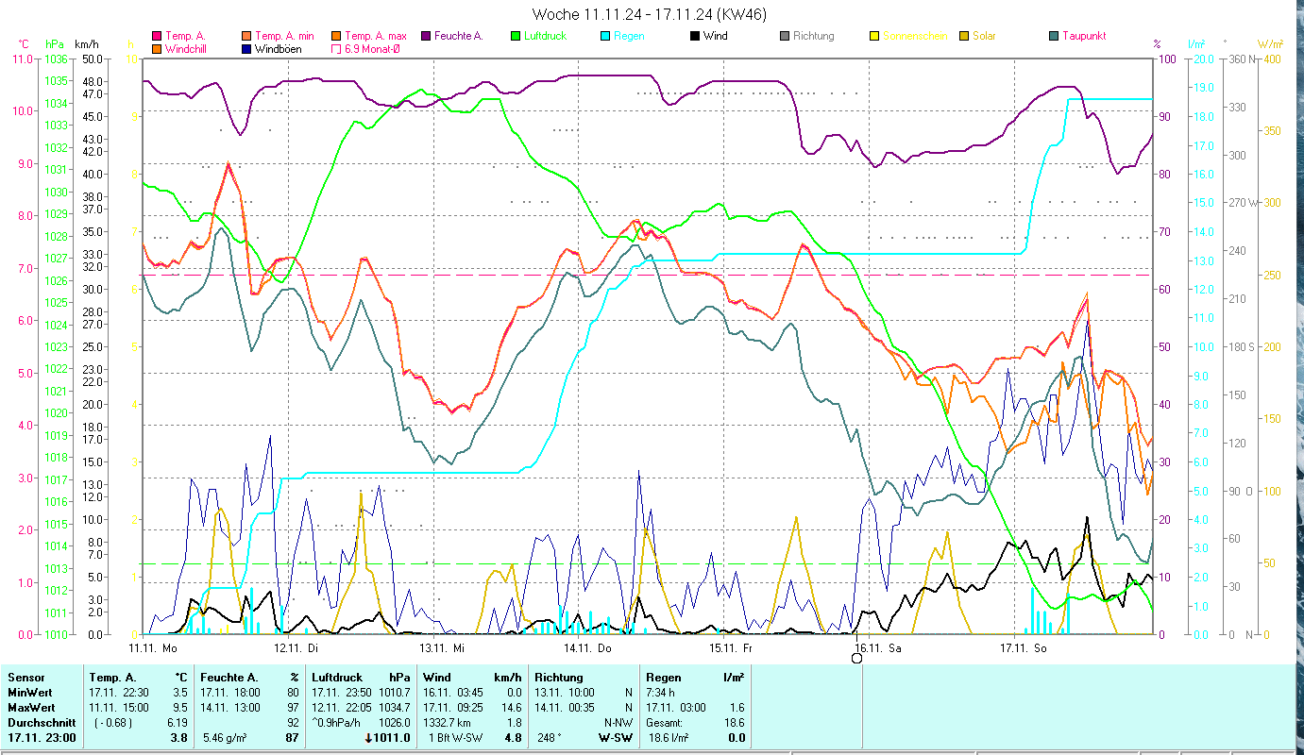This screenshot has width=1304, height=755.
Task: Select the purple Feuchte A. legend swatch
Action: pyautogui.click(x=426, y=36)
